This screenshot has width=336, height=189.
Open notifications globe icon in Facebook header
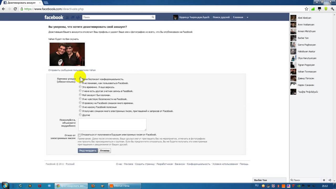pos(78,17)
